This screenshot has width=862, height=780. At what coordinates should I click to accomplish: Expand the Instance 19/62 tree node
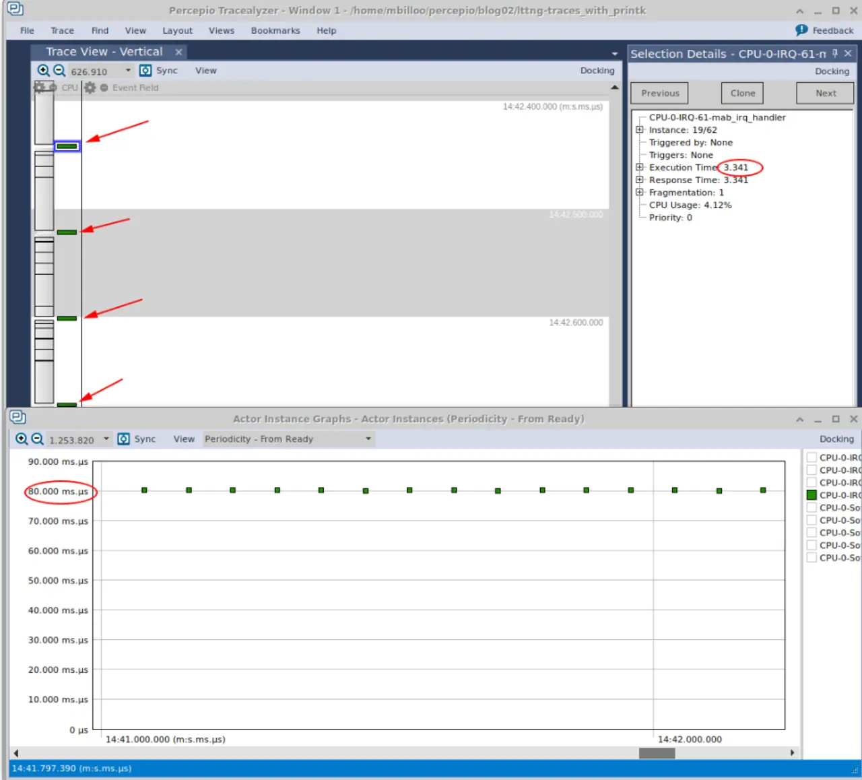point(639,130)
